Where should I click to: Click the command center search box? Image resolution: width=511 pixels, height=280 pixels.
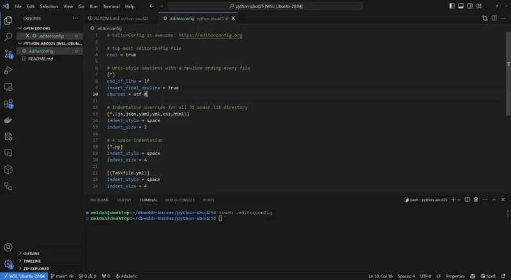click(x=265, y=6)
